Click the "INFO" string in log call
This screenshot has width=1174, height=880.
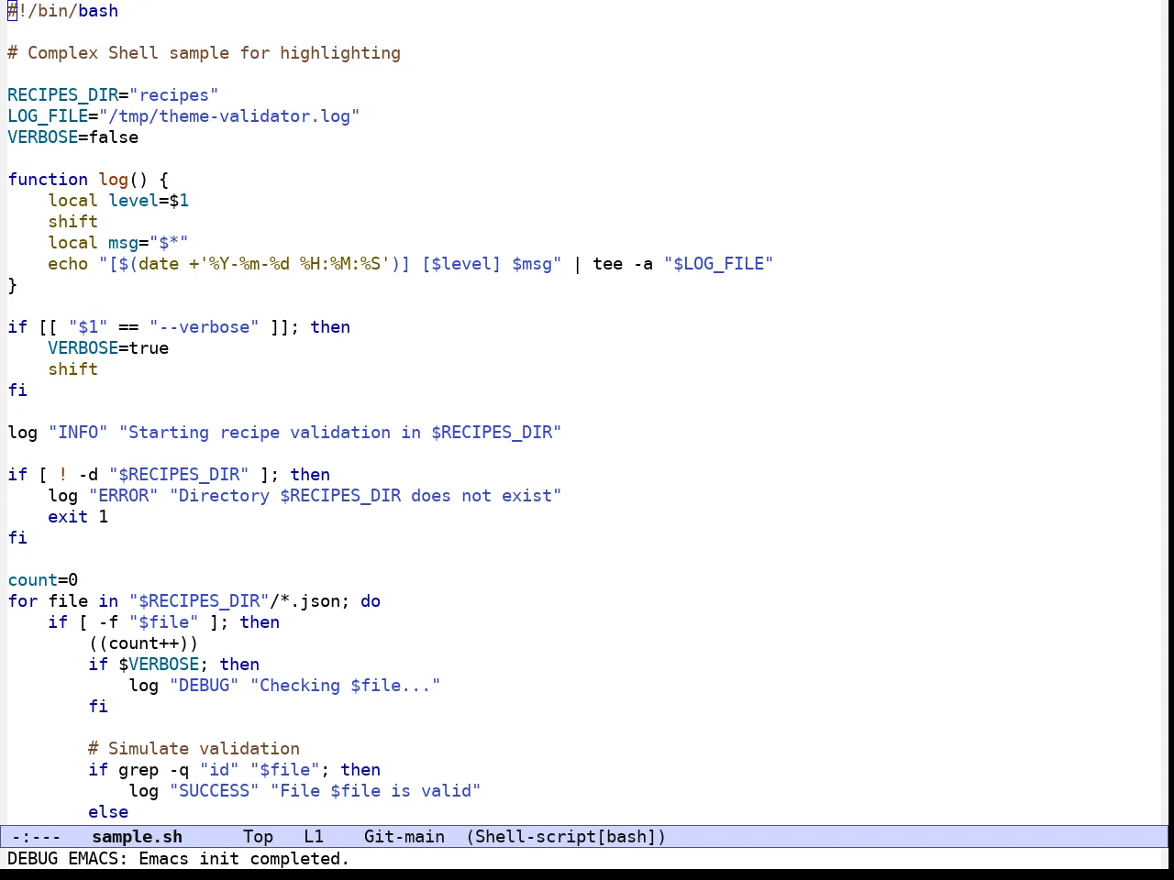78,433
